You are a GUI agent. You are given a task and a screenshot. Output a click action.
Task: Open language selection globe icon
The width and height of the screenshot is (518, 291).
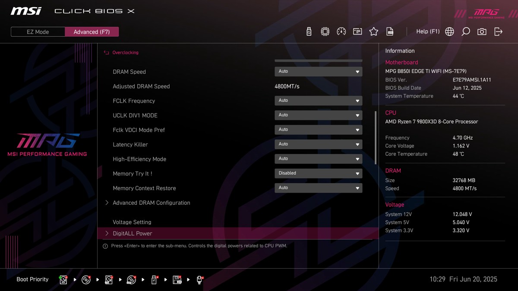(x=449, y=31)
